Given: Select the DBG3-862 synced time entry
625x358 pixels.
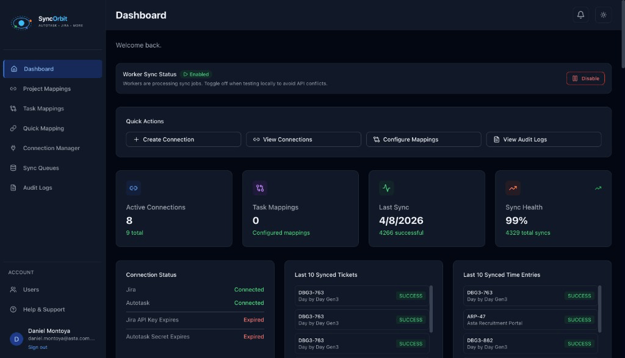Looking at the screenshot, I should pyautogui.click(x=530, y=343).
